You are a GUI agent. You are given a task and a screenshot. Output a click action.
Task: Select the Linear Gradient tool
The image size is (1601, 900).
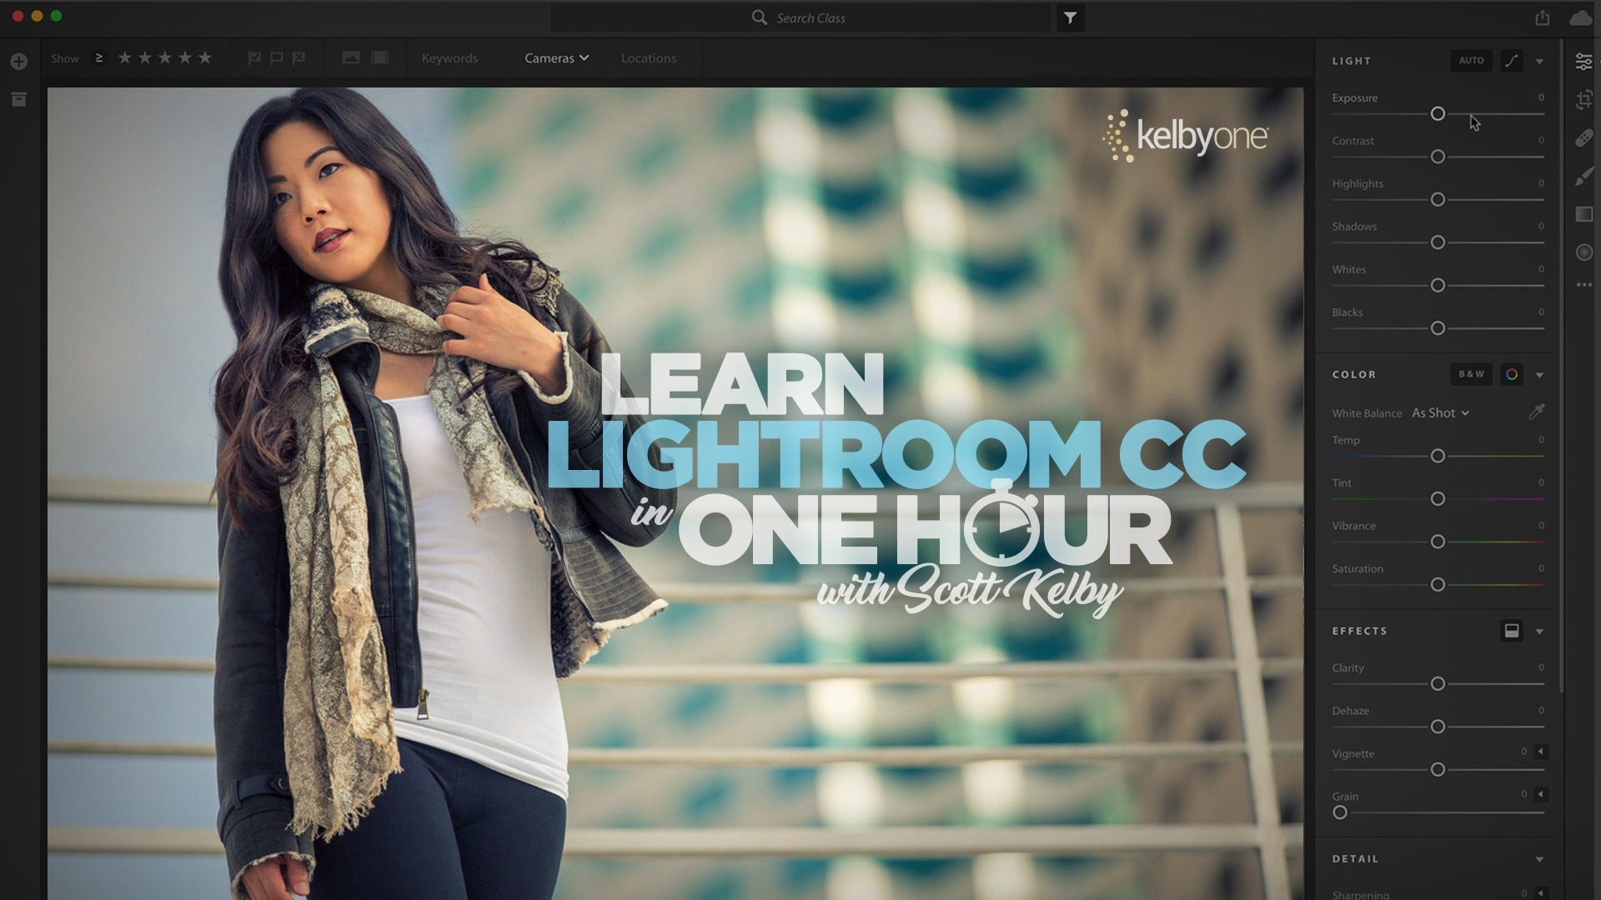1583,214
